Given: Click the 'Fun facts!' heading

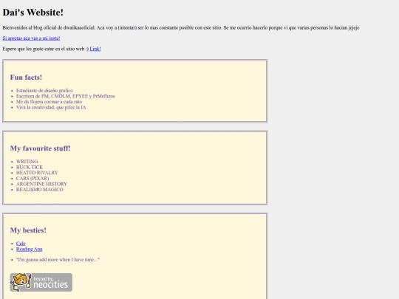Looking at the screenshot, I should point(26,78).
